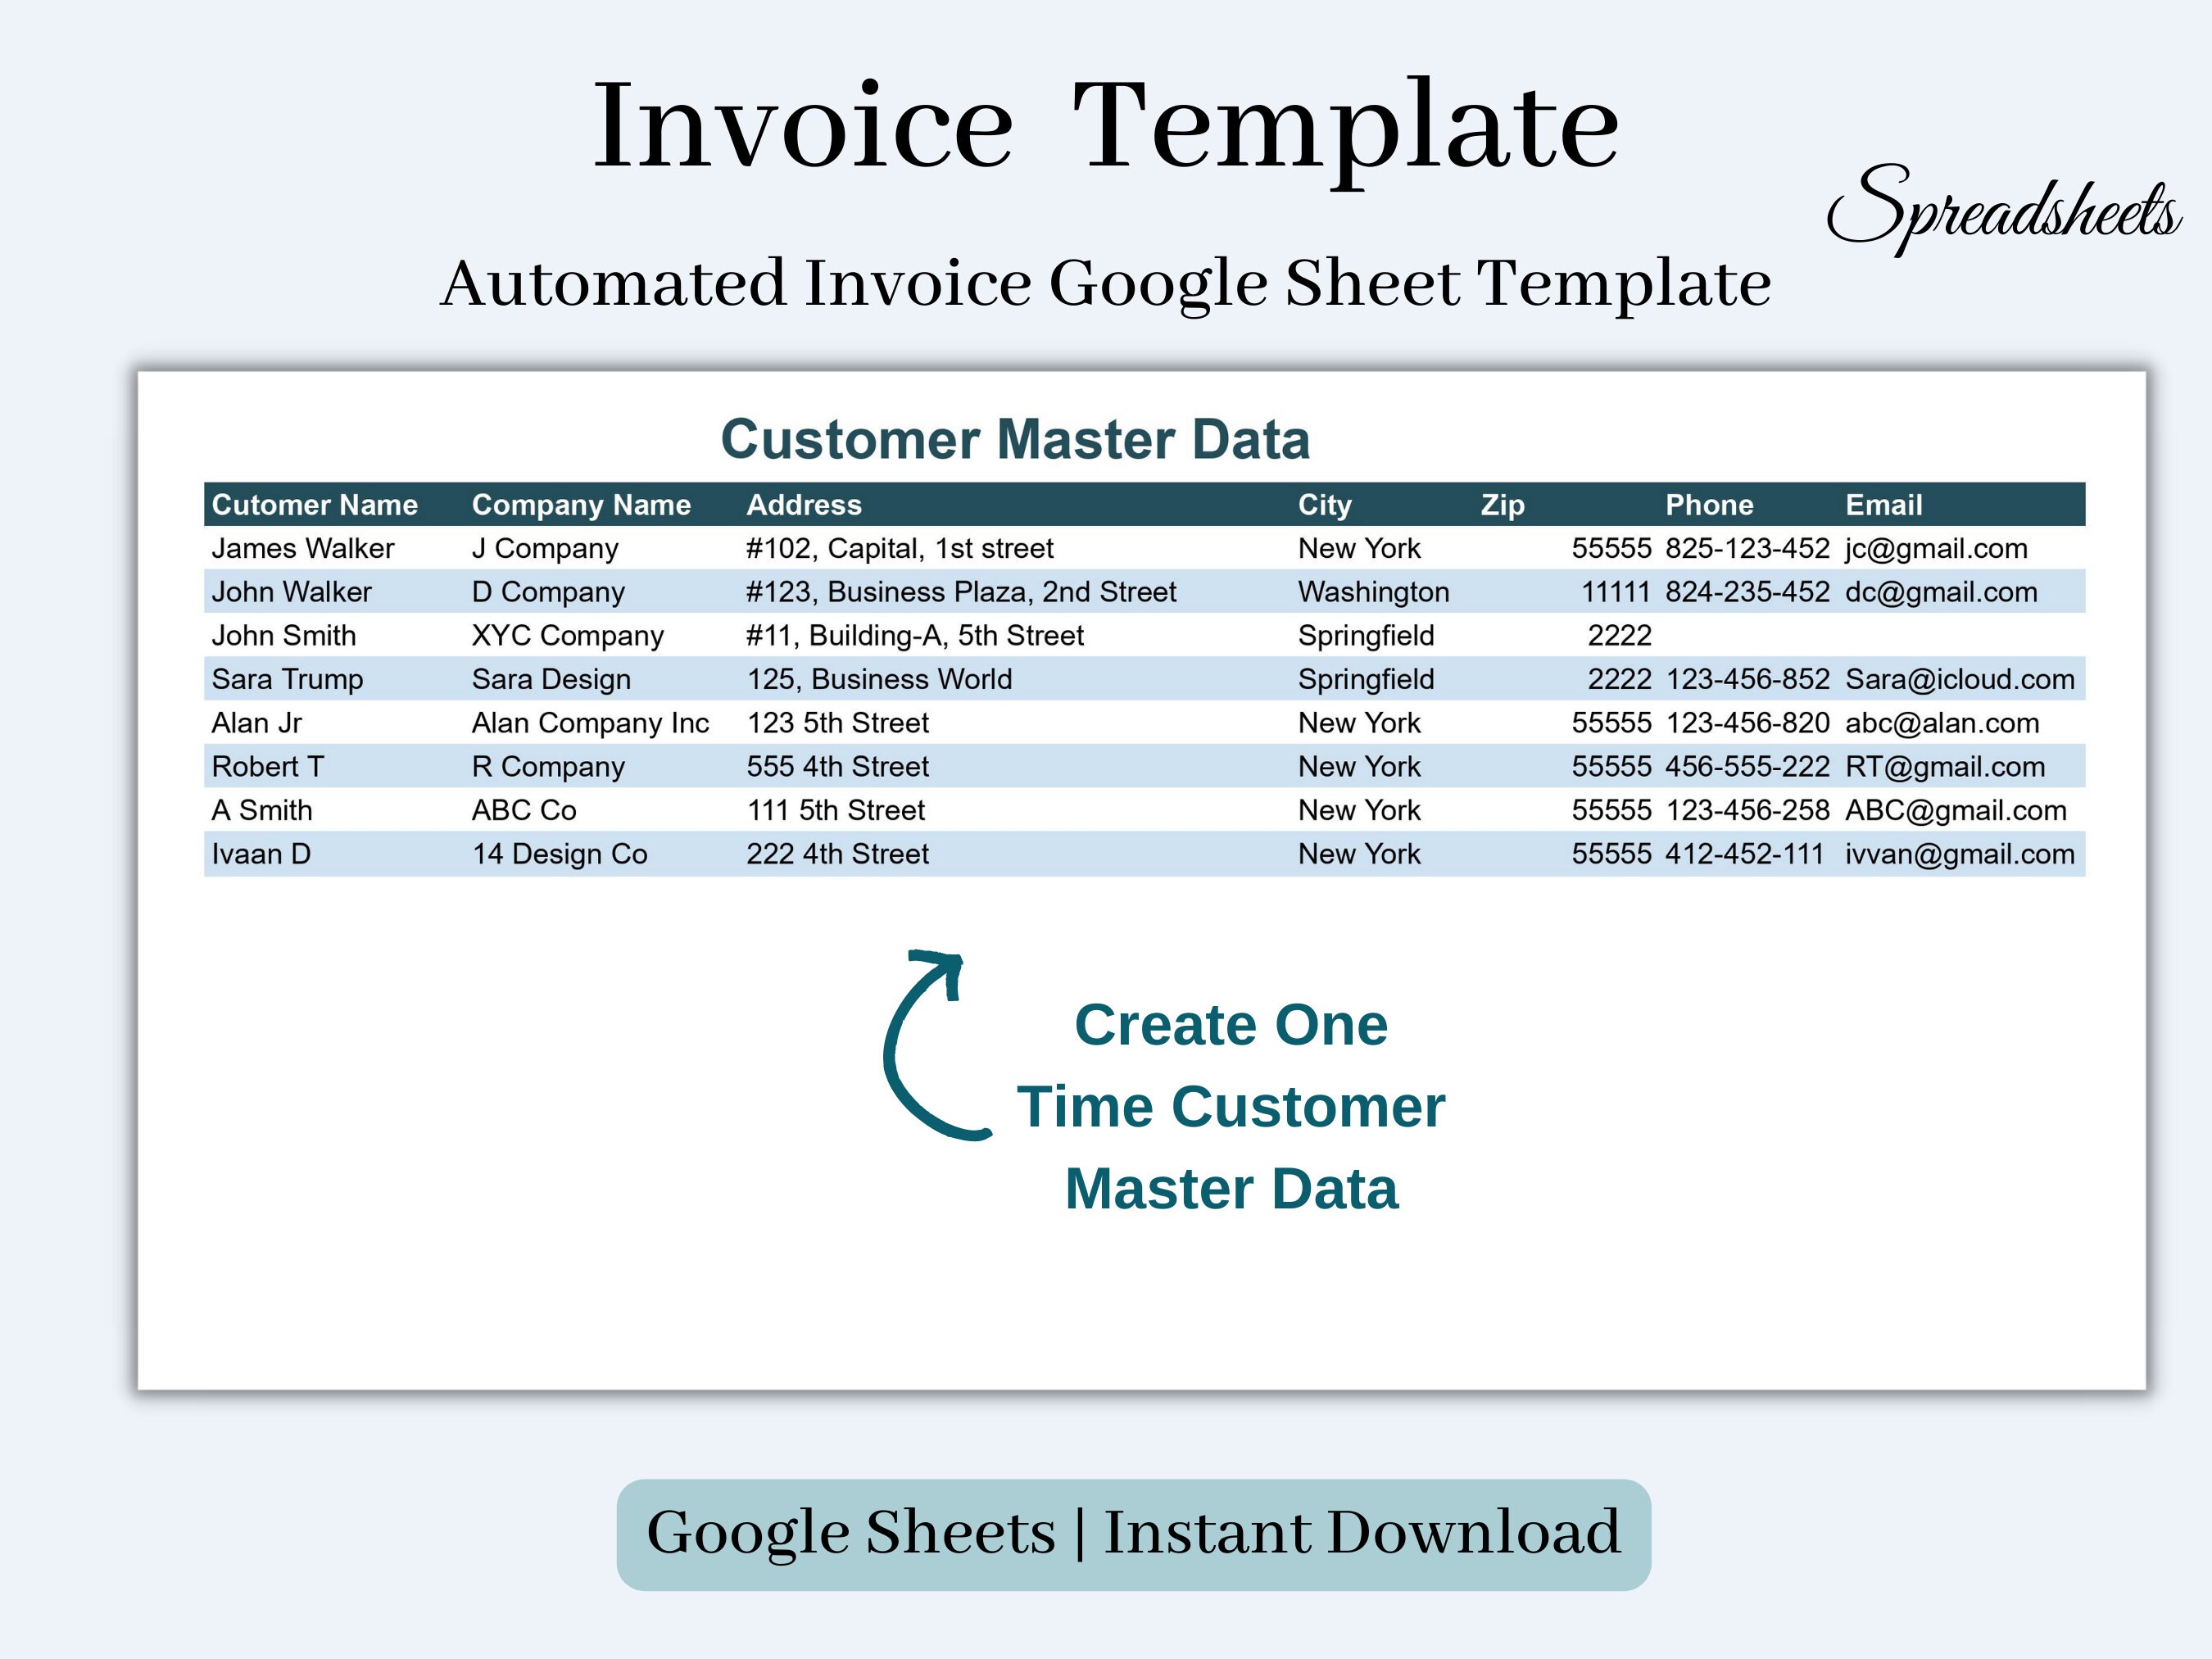Select the 'Sara Design' cell

point(551,679)
